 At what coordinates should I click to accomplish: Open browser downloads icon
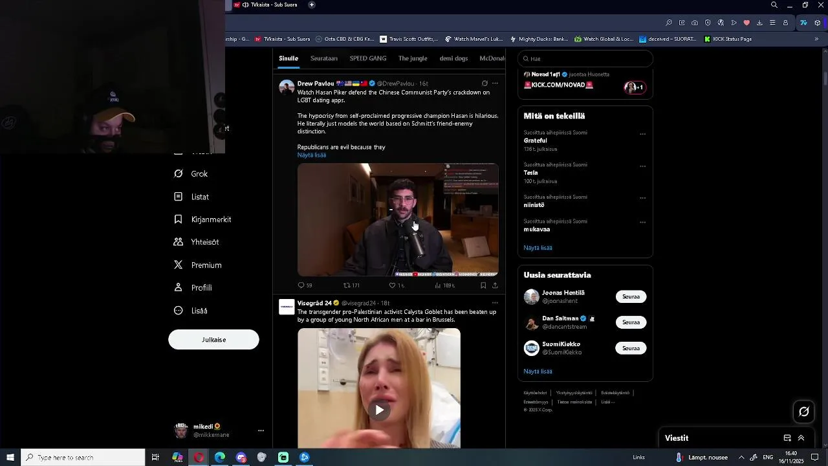759,23
